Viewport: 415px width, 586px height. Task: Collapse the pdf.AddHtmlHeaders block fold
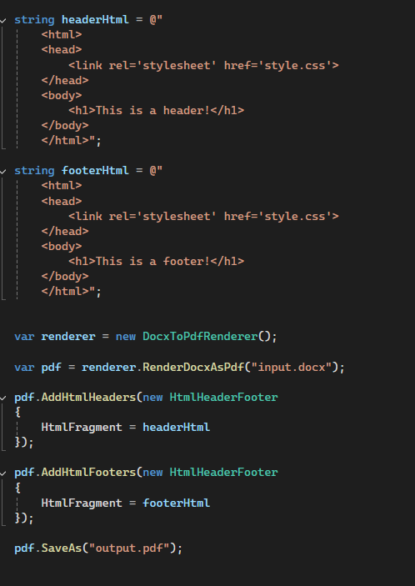[x=3, y=398]
